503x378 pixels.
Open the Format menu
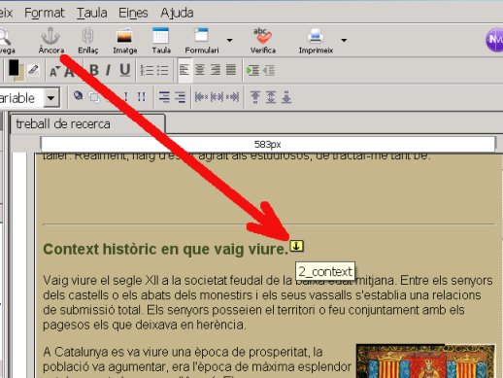click(x=45, y=13)
